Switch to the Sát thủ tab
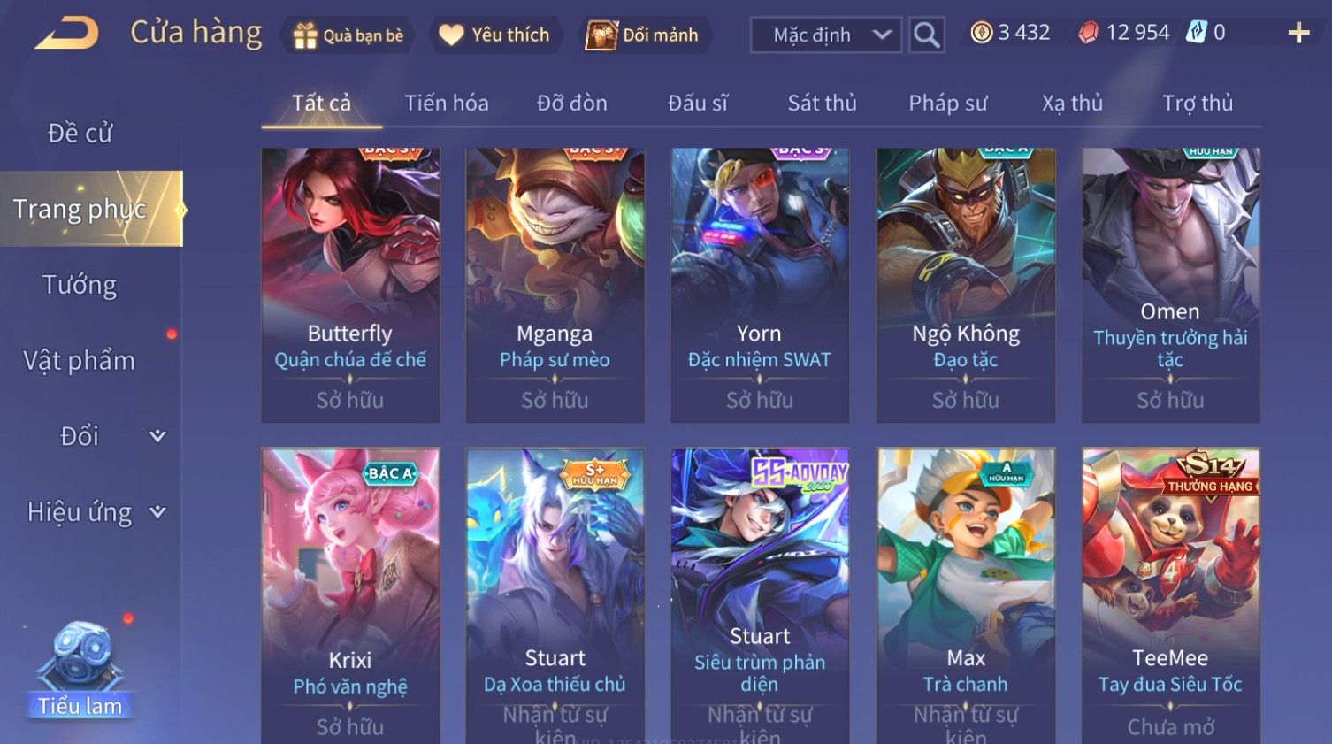This screenshot has width=1332, height=744. pyautogui.click(x=822, y=104)
